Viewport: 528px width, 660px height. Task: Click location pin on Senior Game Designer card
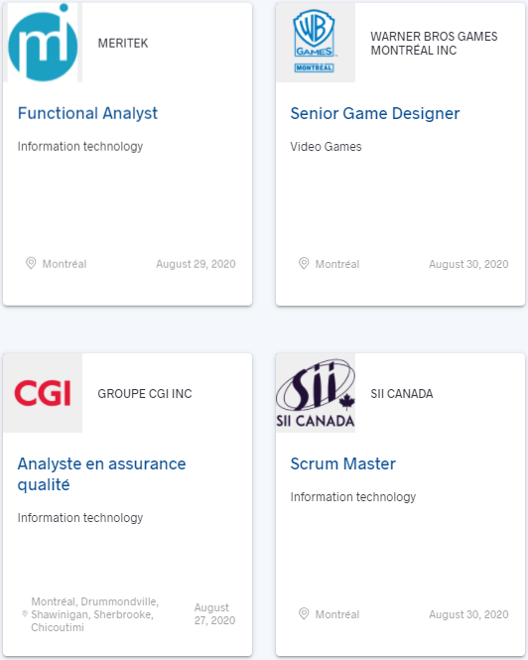(x=304, y=263)
